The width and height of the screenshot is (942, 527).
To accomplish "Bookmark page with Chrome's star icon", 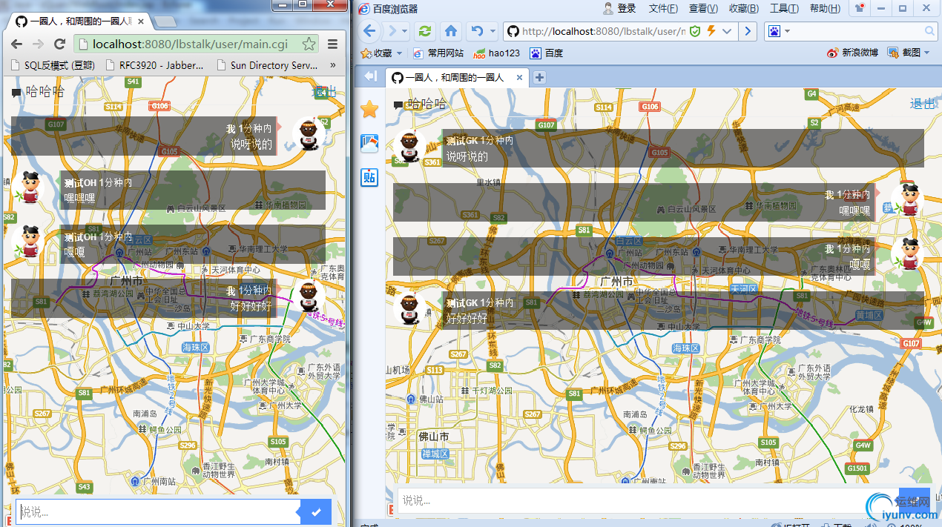I will tap(309, 44).
